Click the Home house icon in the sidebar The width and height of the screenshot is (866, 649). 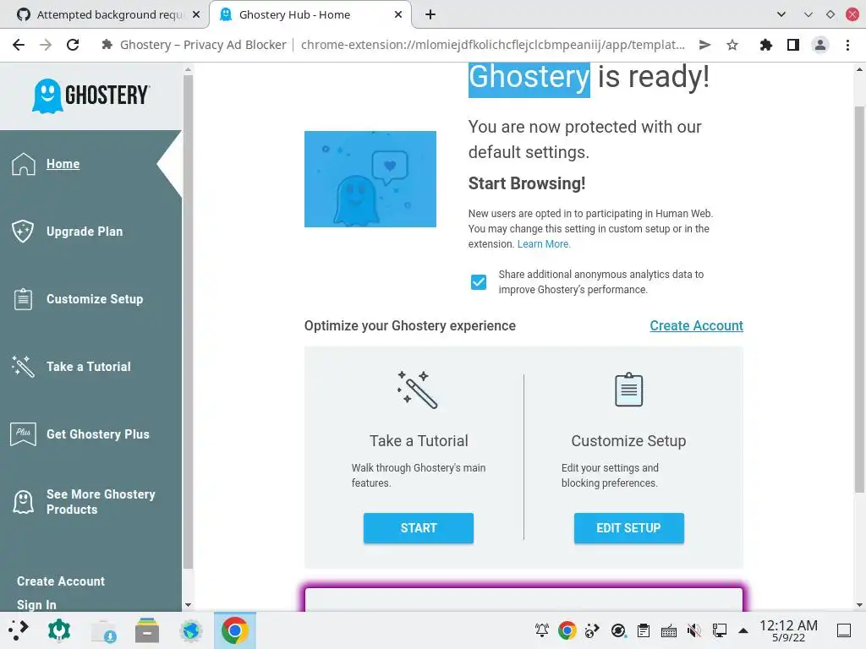24,164
